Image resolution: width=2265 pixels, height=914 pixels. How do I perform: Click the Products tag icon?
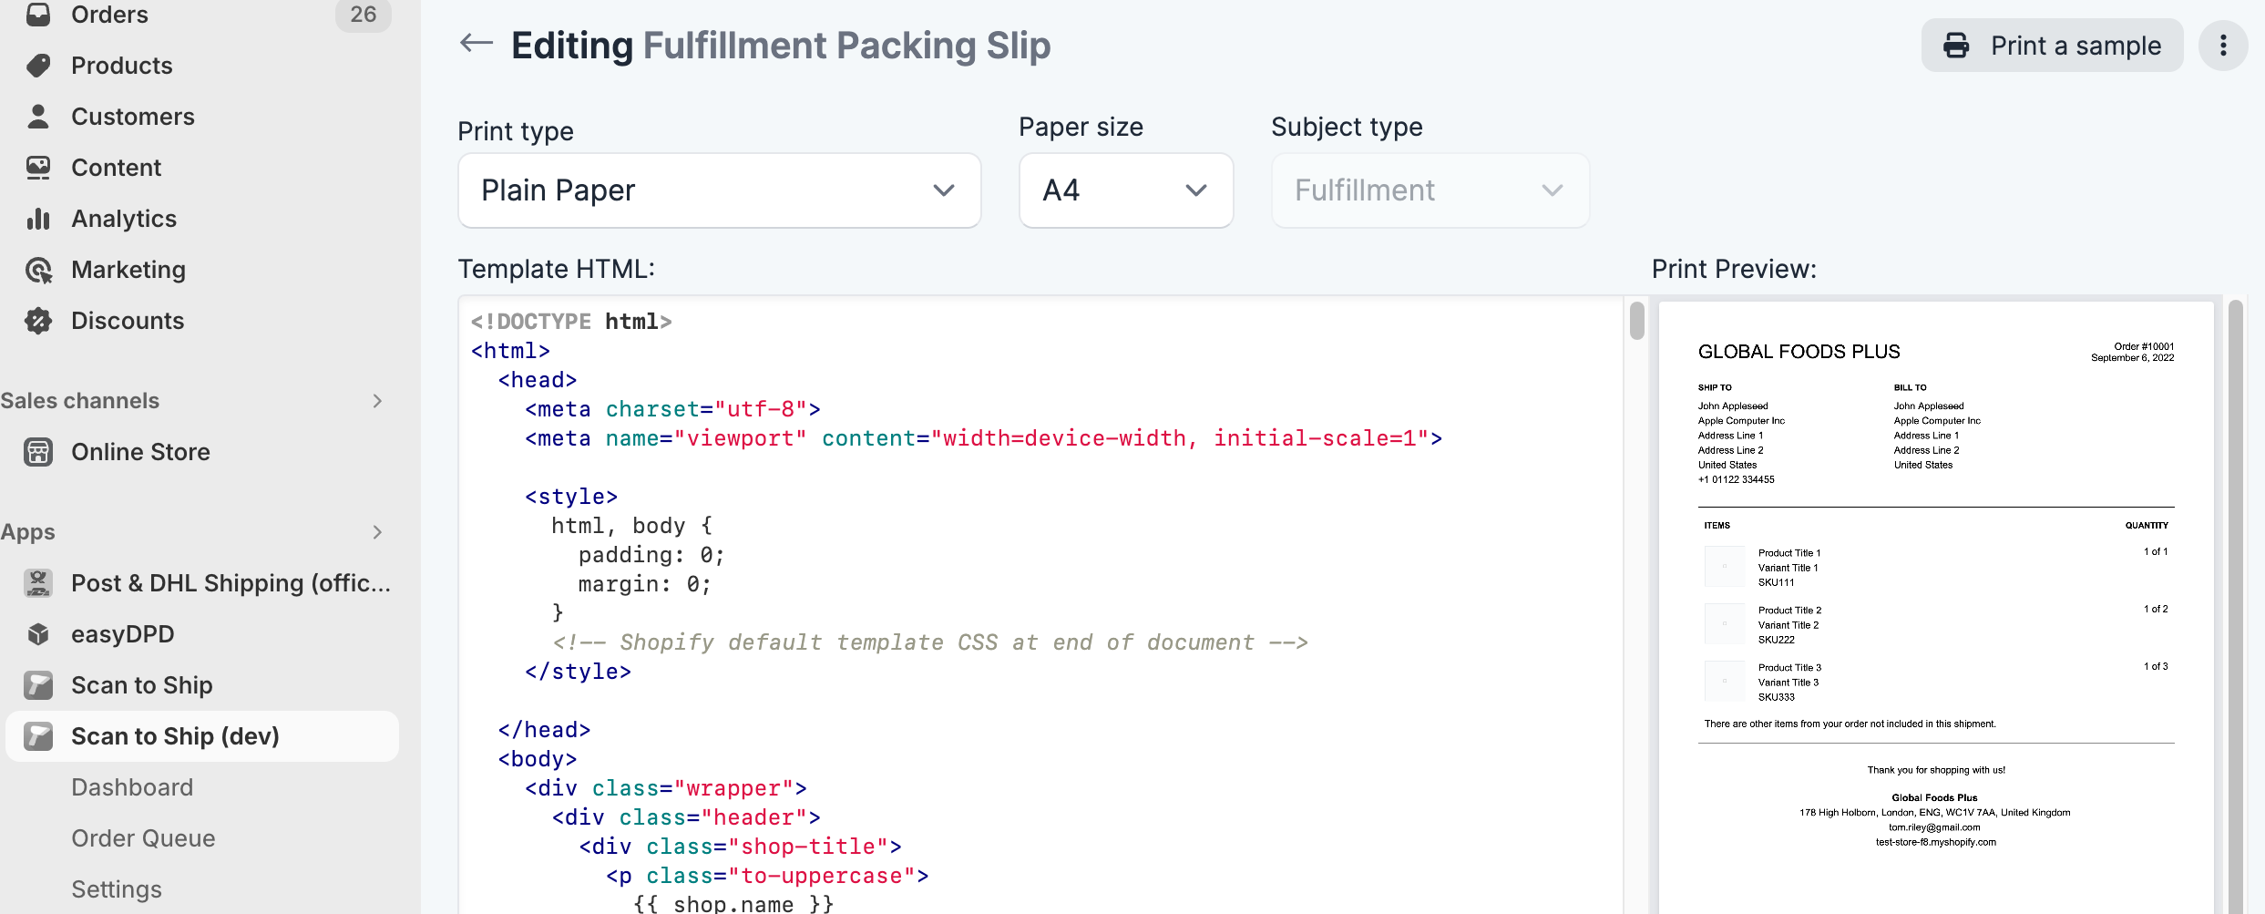[x=38, y=66]
